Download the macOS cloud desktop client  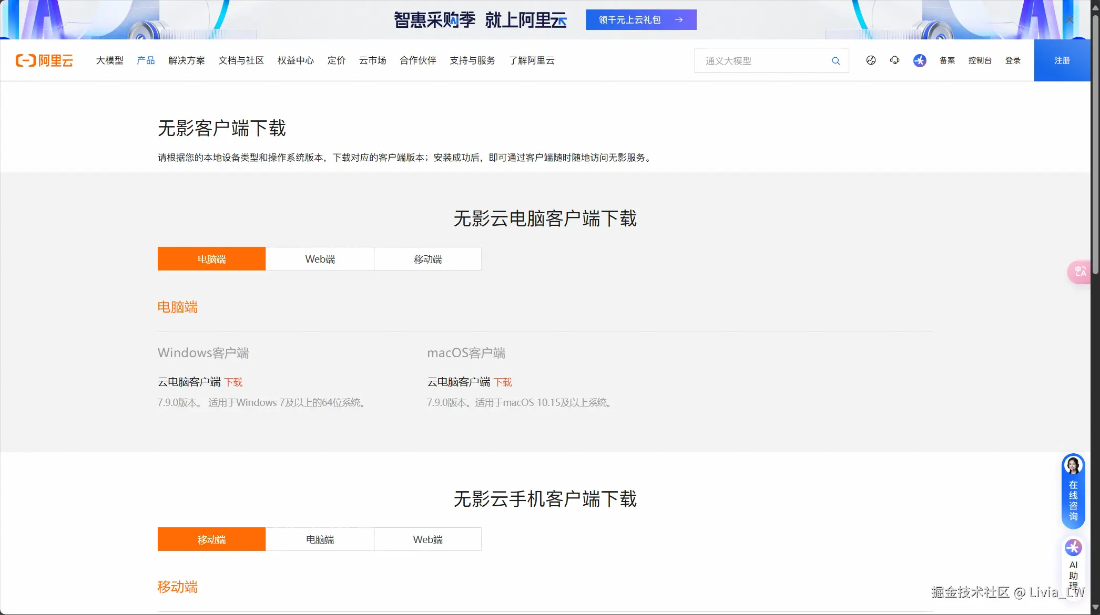click(x=503, y=382)
